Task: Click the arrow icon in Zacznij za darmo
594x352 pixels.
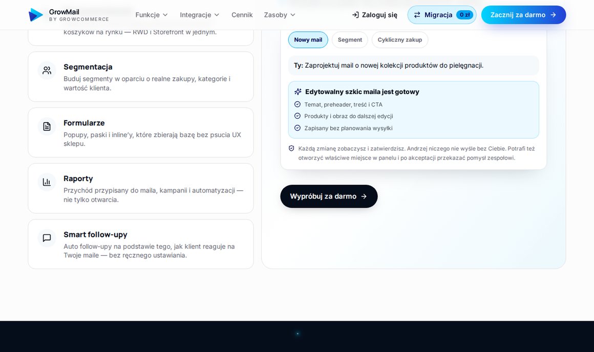Action: tap(553, 15)
